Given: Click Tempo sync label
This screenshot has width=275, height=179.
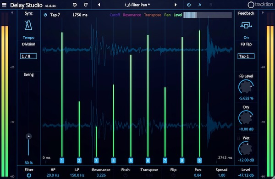Looking at the screenshot, I should pos(28,38).
